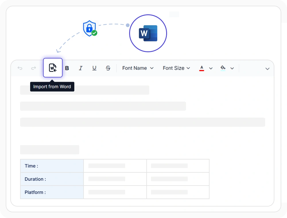This screenshot has height=218, width=287.
Task: Toggle Strikethrough formatting
Action: click(x=108, y=68)
